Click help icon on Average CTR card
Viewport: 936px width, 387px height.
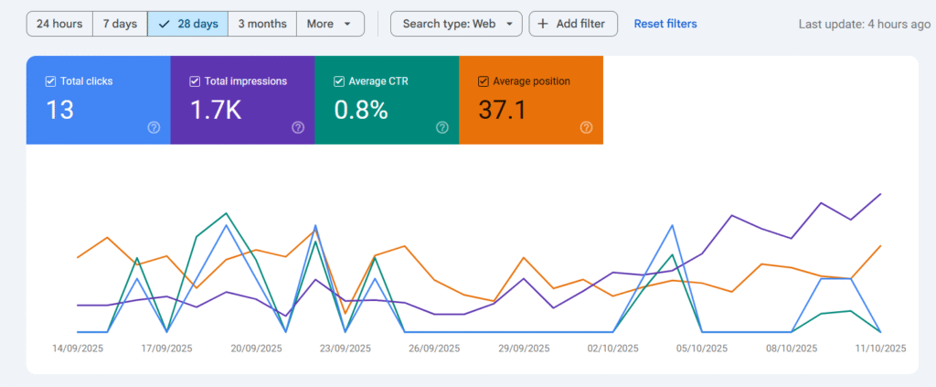click(x=442, y=128)
